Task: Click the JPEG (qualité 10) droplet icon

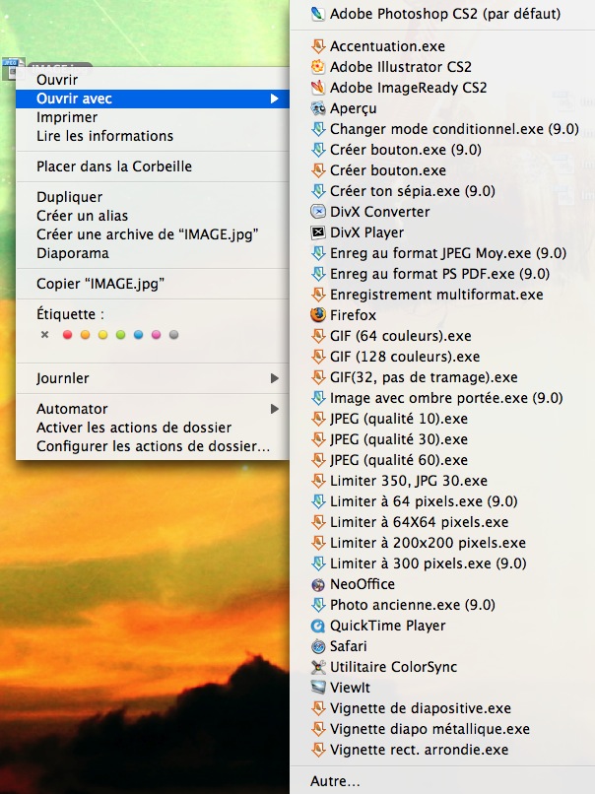Action: 317,419
